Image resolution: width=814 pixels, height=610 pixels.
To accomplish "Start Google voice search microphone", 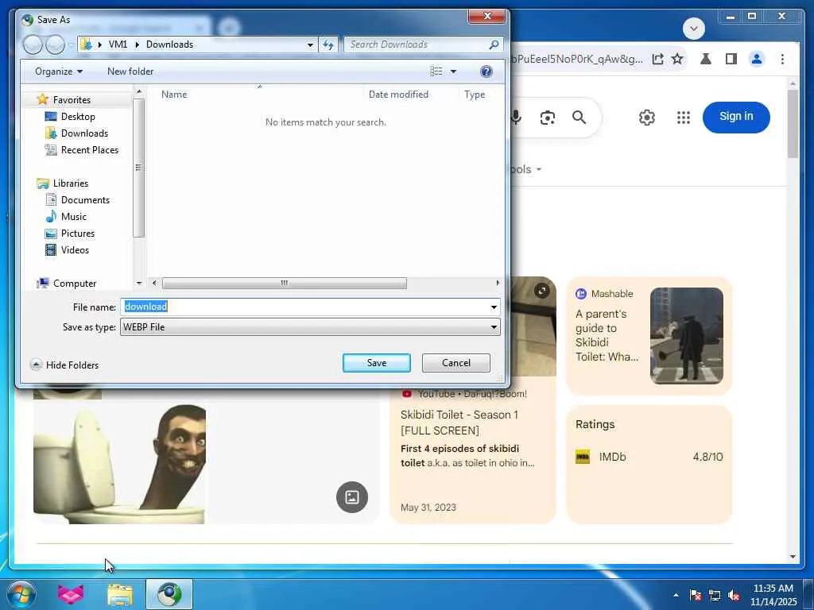I will 515,118.
